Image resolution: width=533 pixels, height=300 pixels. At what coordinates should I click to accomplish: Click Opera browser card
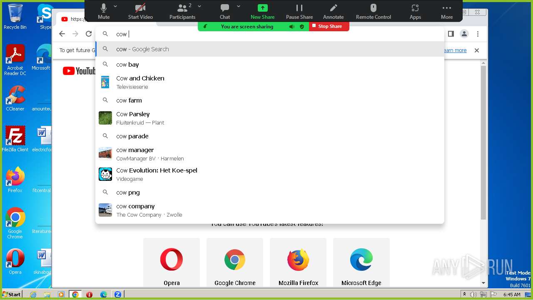172,262
